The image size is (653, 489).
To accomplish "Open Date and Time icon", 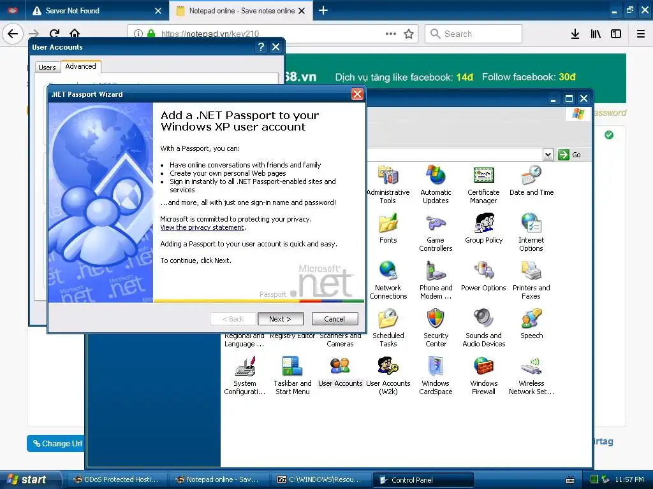I will pos(531,180).
